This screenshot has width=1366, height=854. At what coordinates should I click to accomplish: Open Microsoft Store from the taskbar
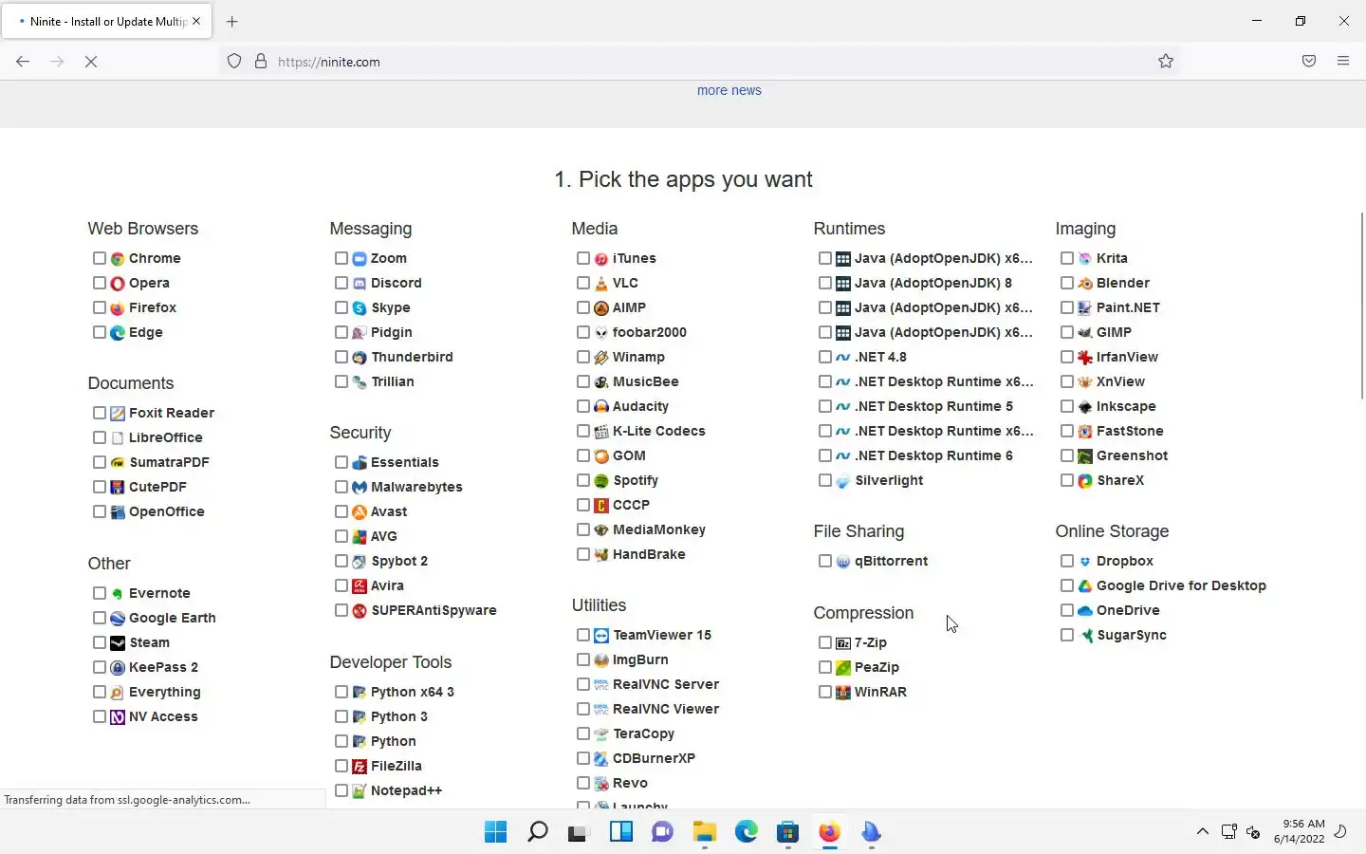coord(787,832)
